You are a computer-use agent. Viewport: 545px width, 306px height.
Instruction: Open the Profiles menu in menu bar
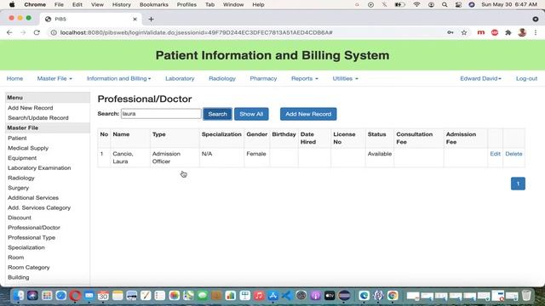click(186, 4)
